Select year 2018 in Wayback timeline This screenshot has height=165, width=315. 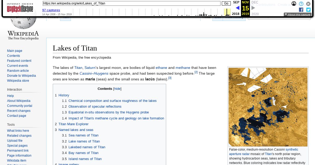click(236, 14)
